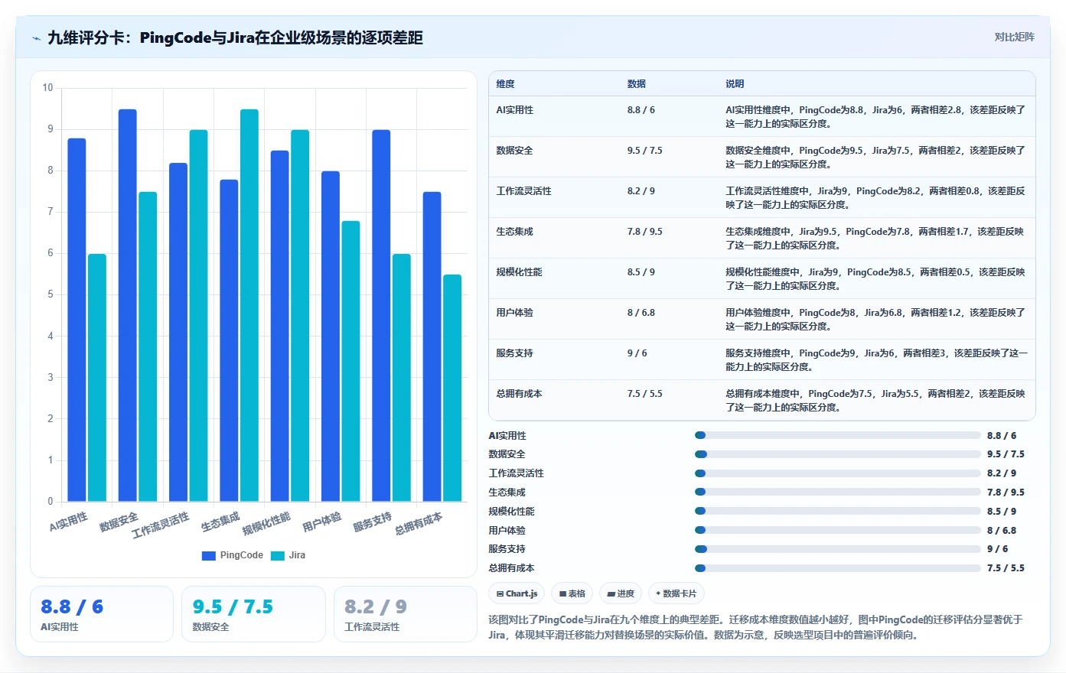Image resolution: width=1066 pixels, height=673 pixels.
Task: Click the 数据安全 x-axis label under the chart
Action: pos(119,522)
